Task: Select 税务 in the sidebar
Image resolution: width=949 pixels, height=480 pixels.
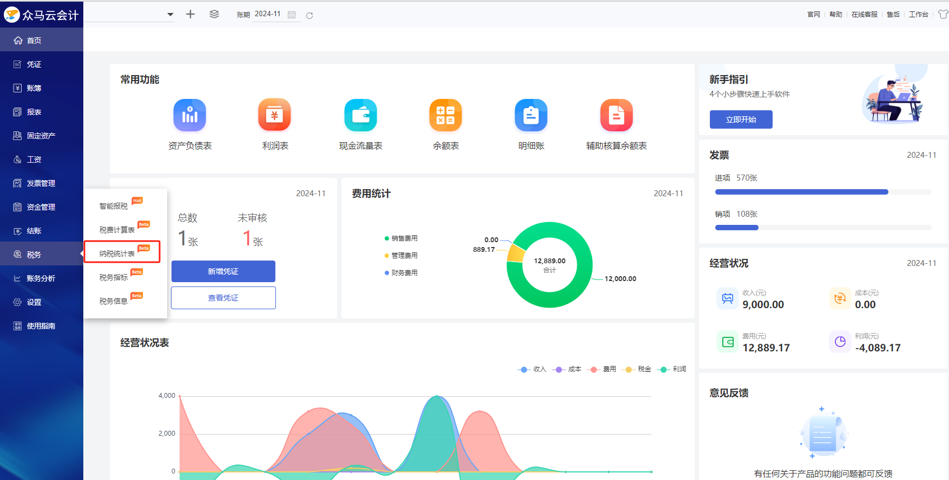Action: pos(42,255)
